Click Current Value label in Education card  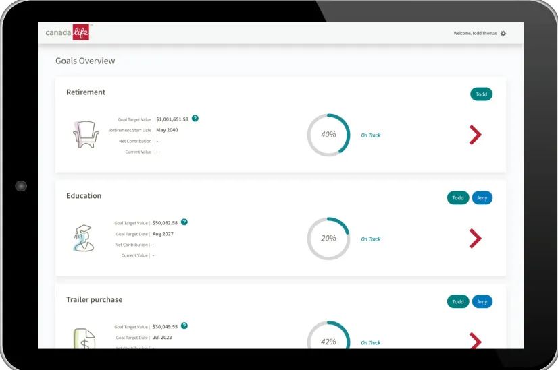(134, 255)
